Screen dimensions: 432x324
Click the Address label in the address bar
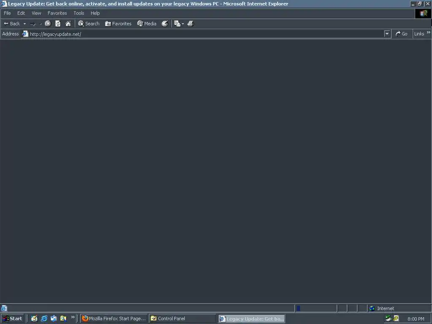11,34
